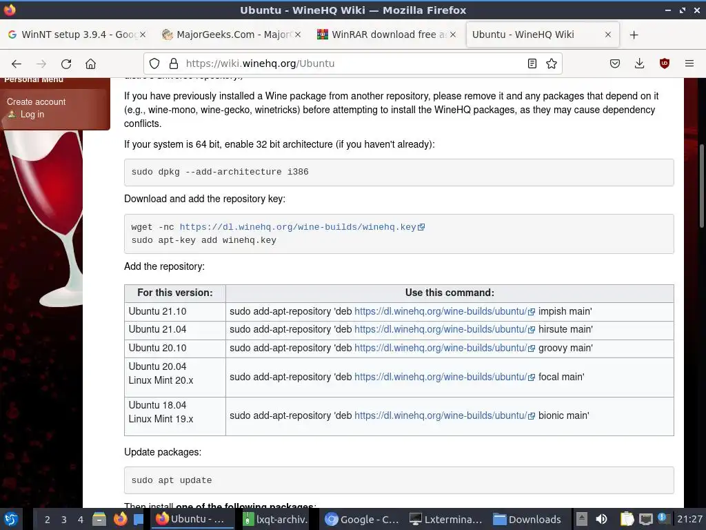Open the network status tray icon

(645, 519)
